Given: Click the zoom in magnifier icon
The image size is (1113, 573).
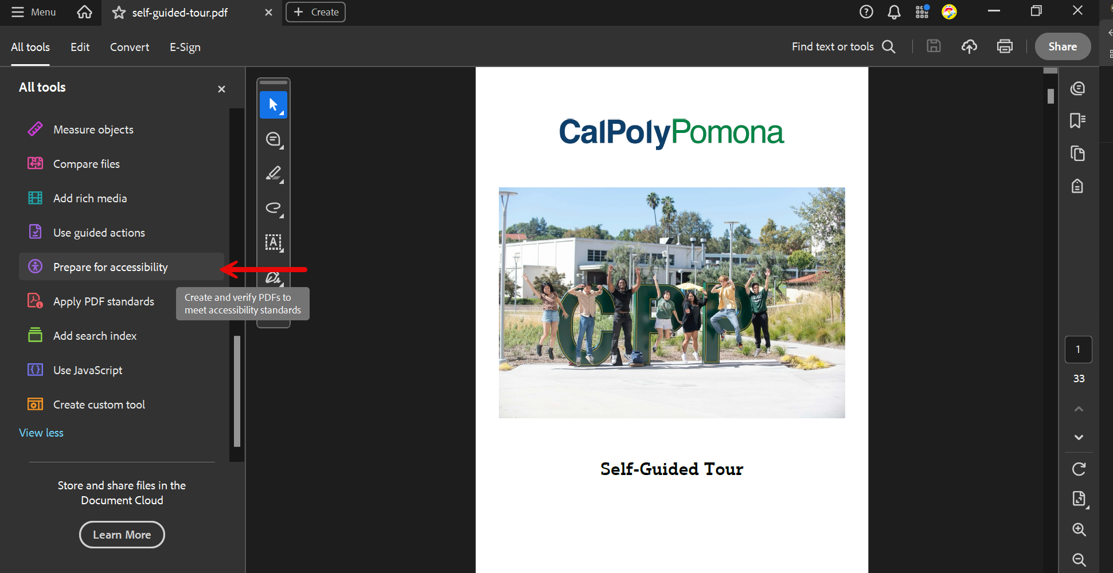Looking at the screenshot, I should click(1079, 529).
